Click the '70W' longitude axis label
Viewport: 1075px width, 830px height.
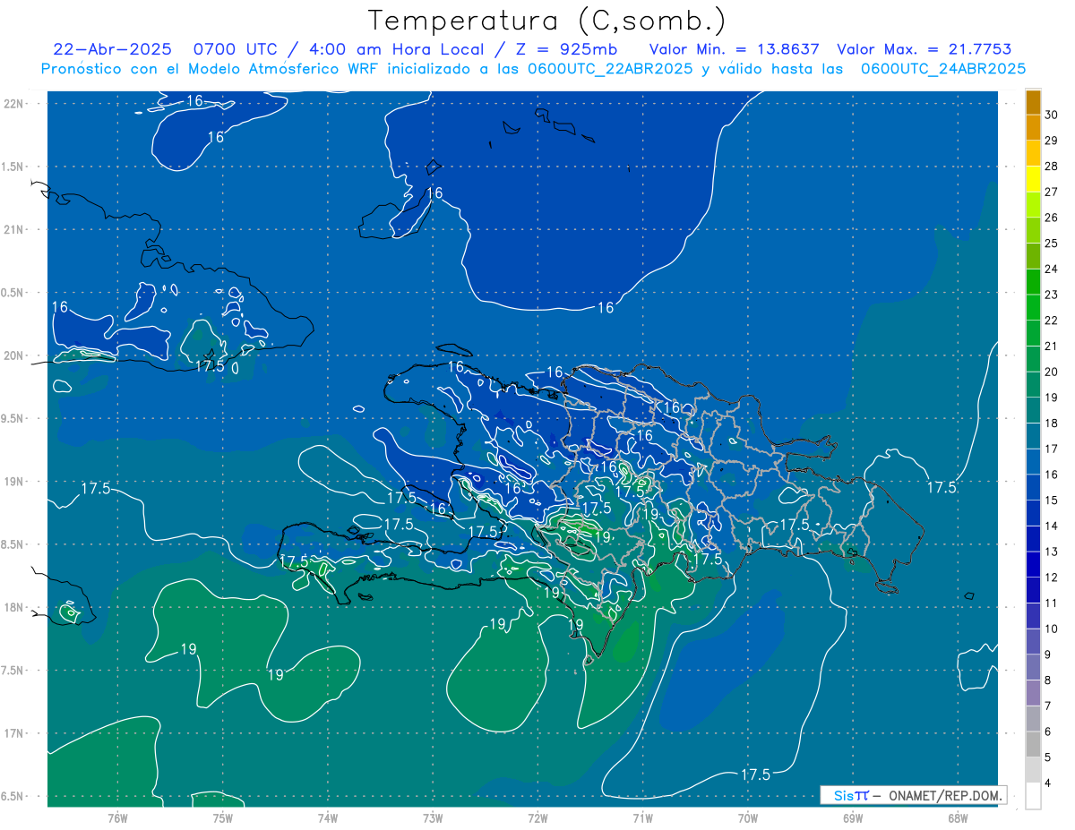click(x=747, y=818)
